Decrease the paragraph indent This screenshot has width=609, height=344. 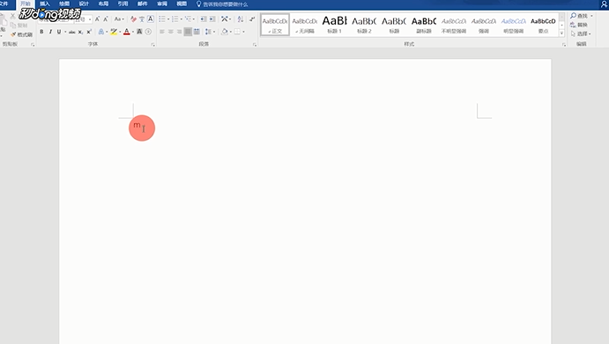point(203,19)
